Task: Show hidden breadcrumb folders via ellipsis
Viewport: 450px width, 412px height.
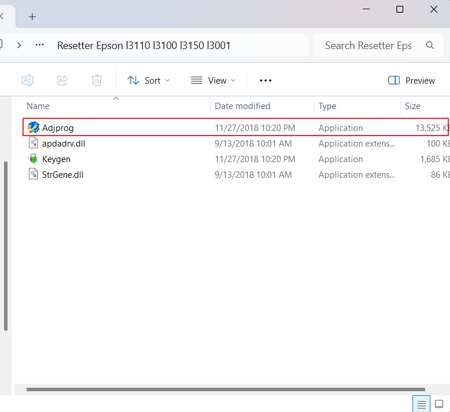Action: click(40, 45)
